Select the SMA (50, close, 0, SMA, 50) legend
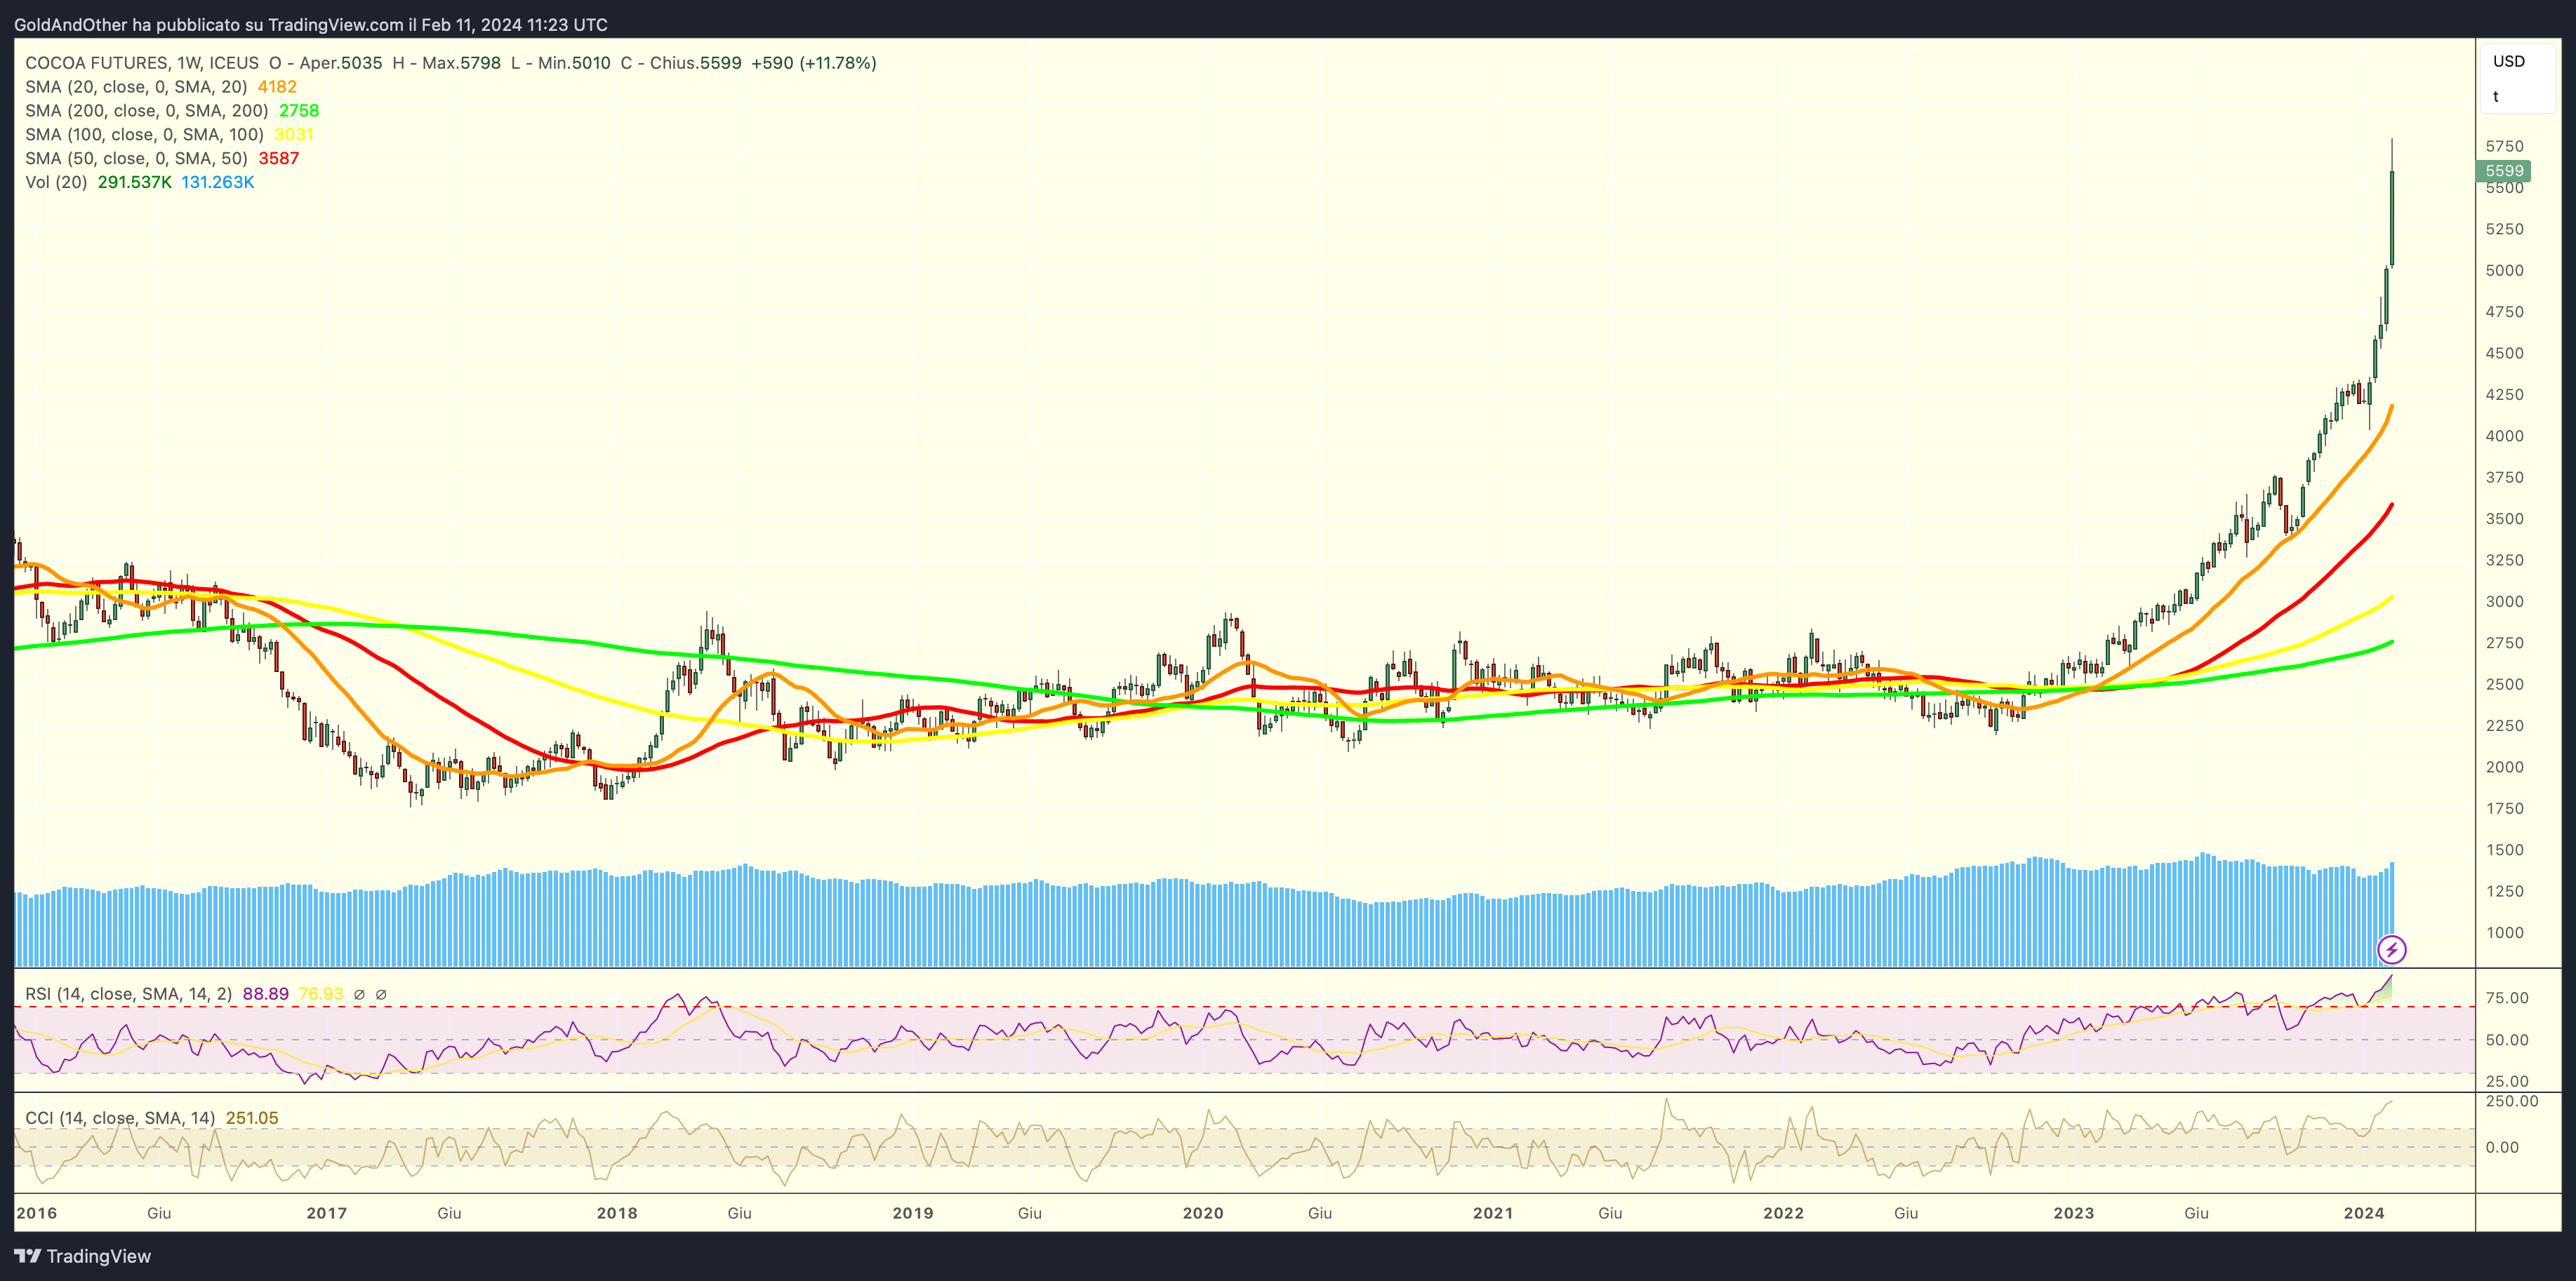Image resolution: width=2576 pixels, height=1281 pixels. (x=136, y=159)
